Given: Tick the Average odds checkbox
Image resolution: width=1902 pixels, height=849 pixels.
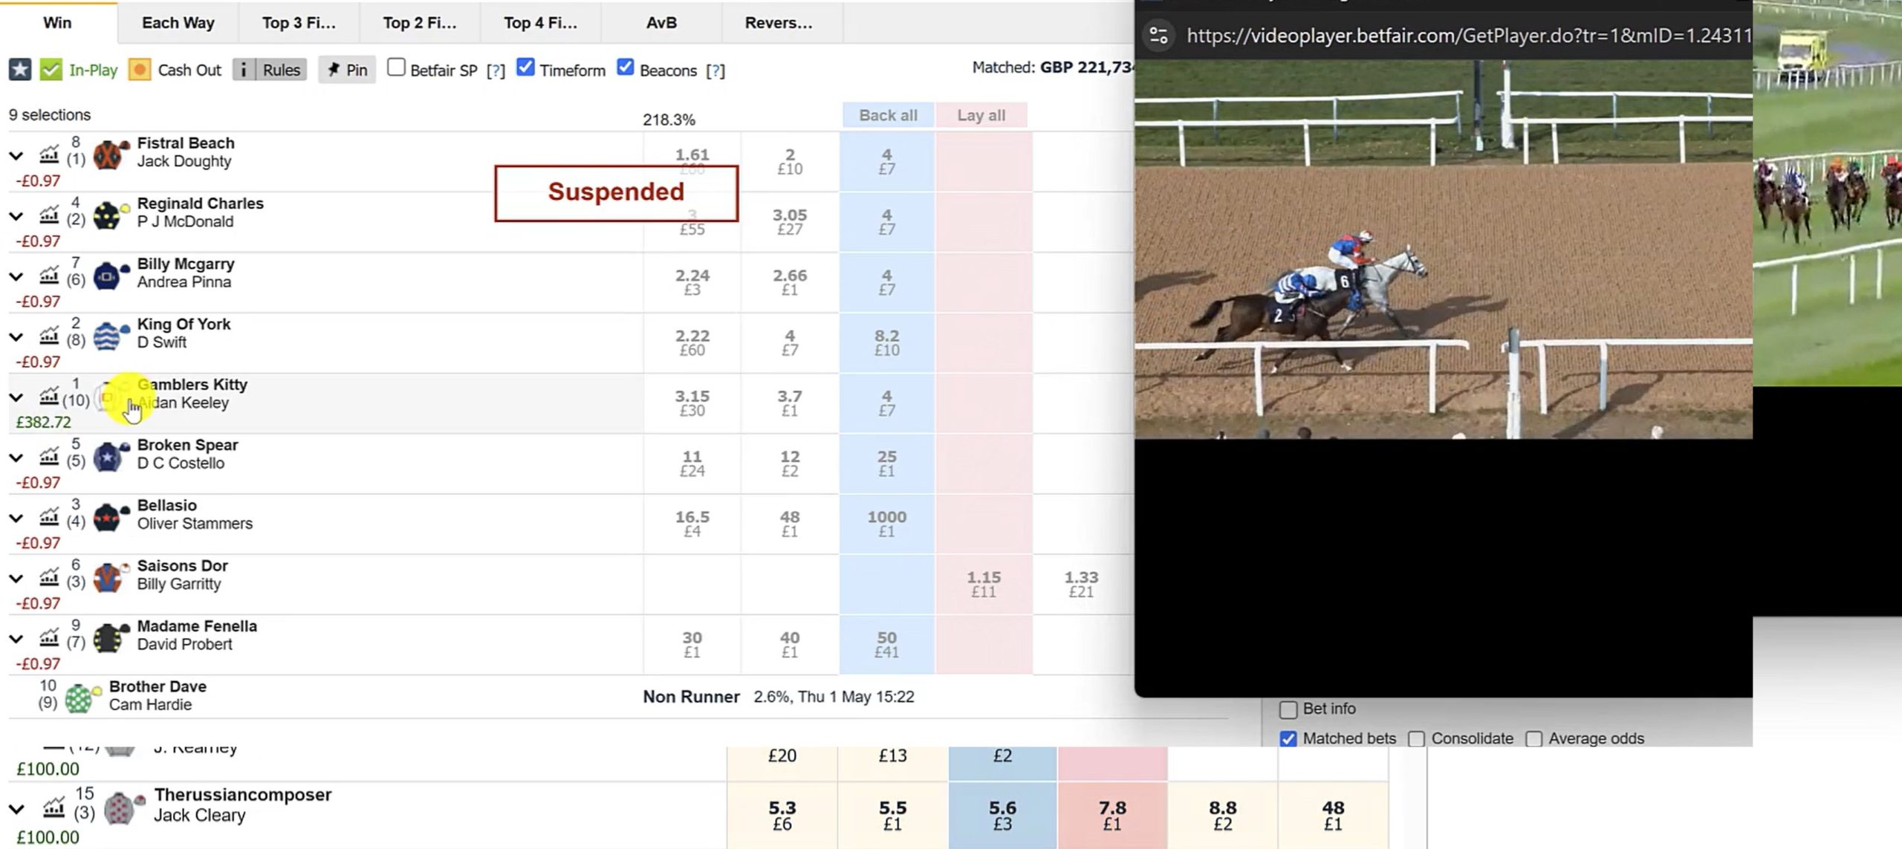Looking at the screenshot, I should point(1533,739).
